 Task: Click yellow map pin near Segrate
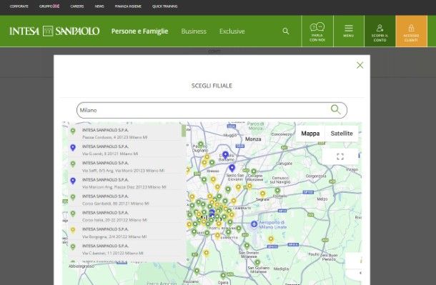tap(262, 194)
